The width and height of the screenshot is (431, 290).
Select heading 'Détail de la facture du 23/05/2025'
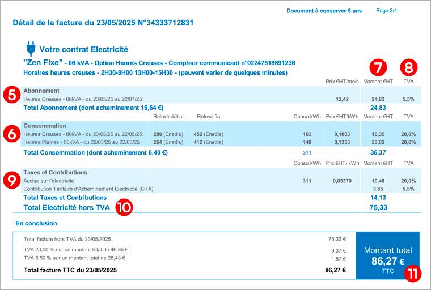pyautogui.click(x=74, y=23)
